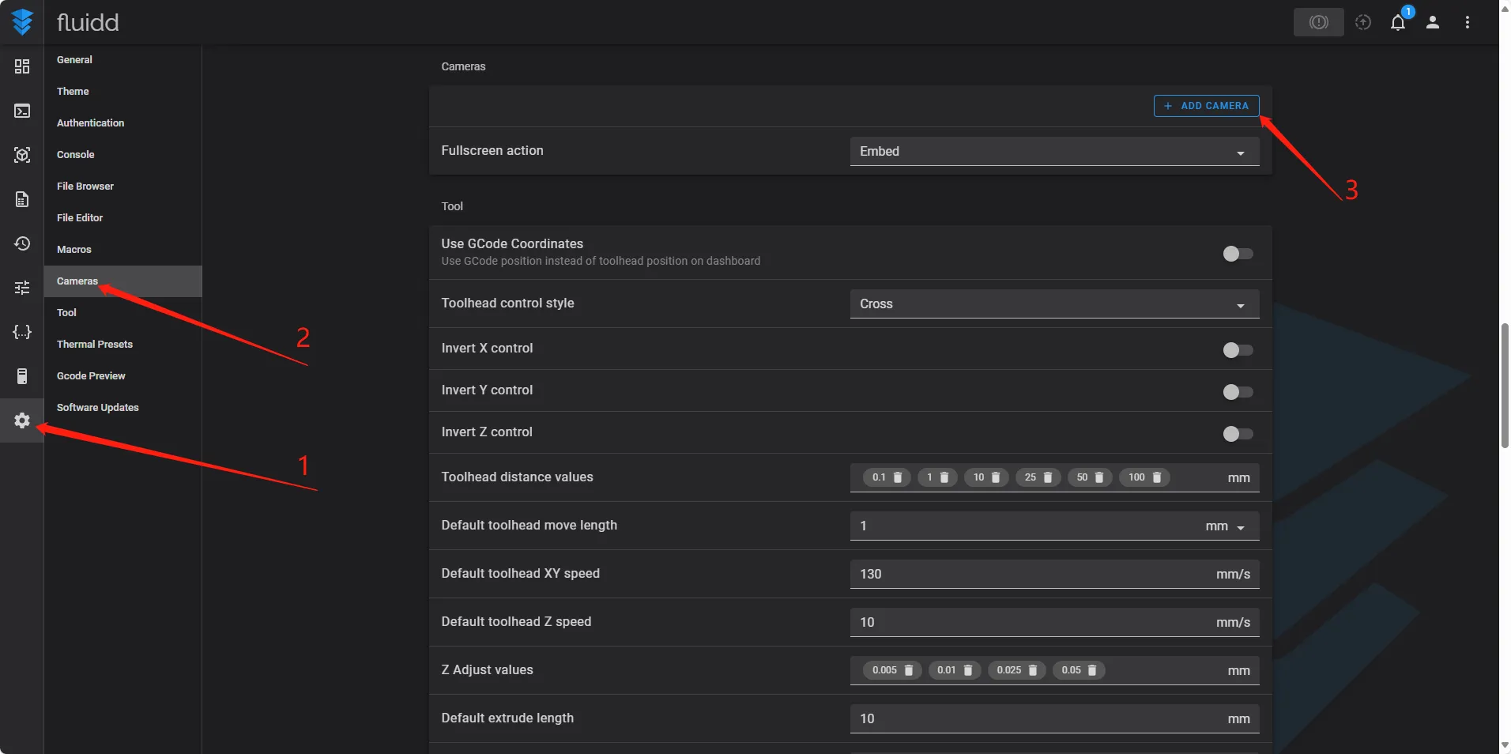Open the Dashboard icon in the left sidebar
This screenshot has height=754, width=1511.
pos(22,66)
